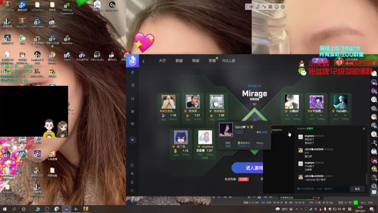Open the search icon in 5E sidebar
Image resolution: width=378 pixels, height=213 pixels.
132,165
